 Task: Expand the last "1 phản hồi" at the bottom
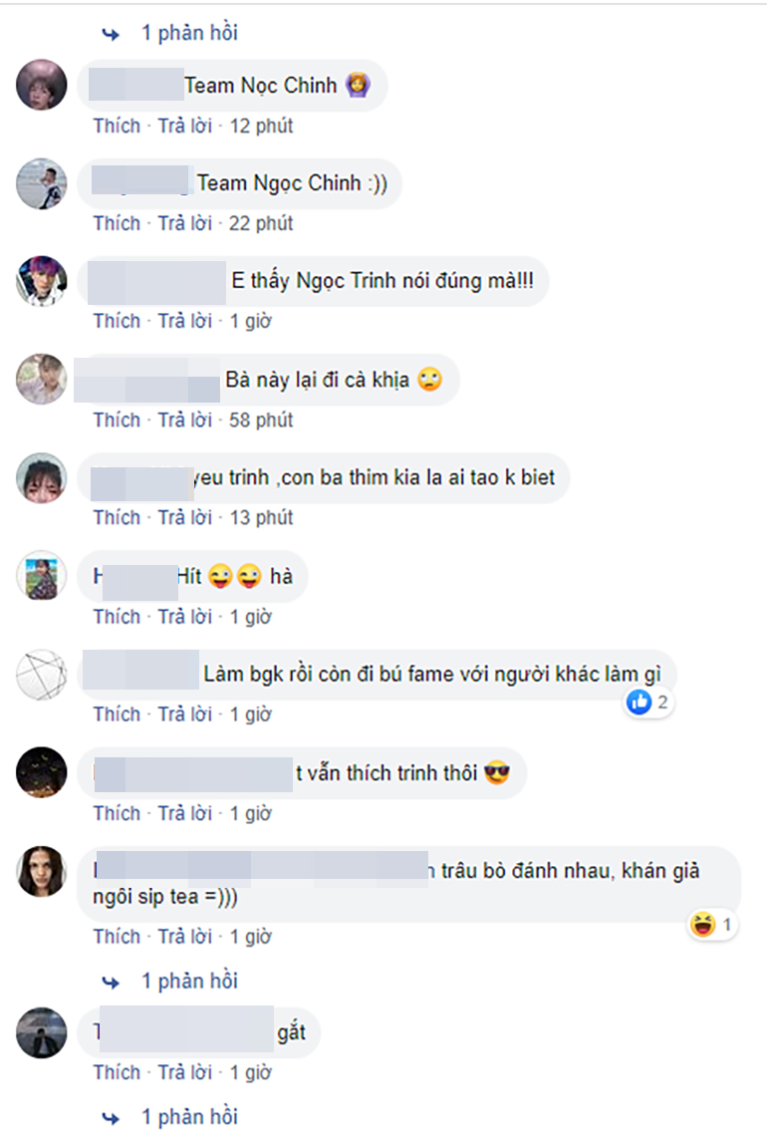[189, 1117]
